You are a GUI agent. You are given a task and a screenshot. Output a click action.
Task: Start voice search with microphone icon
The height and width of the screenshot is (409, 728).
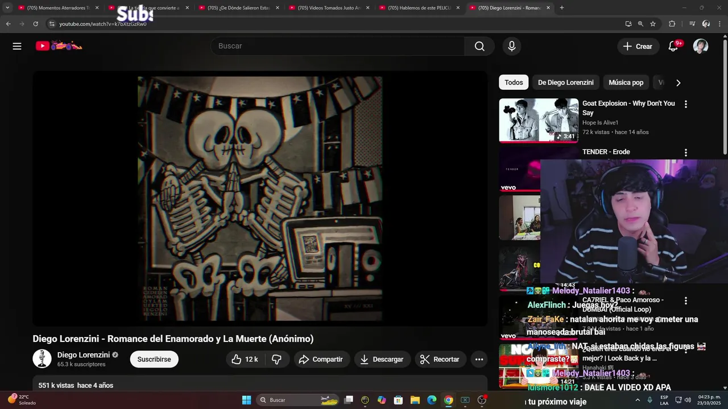click(x=512, y=46)
